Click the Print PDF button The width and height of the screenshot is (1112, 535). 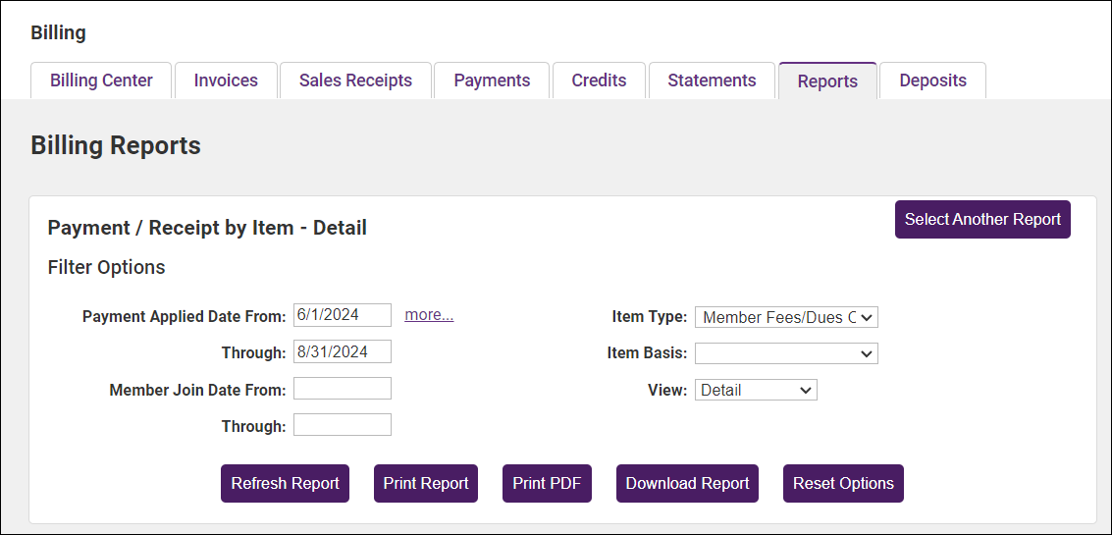click(x=547, y=483)
